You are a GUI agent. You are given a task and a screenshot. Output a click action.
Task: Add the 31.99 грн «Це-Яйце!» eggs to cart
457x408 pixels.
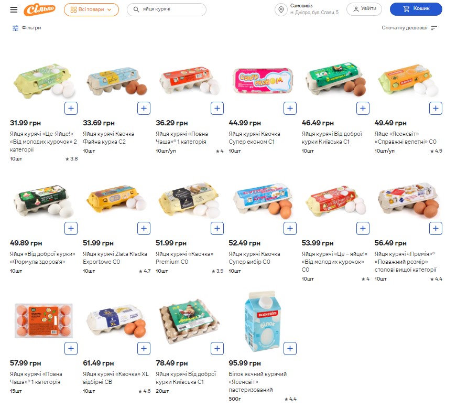coord(71,108)
